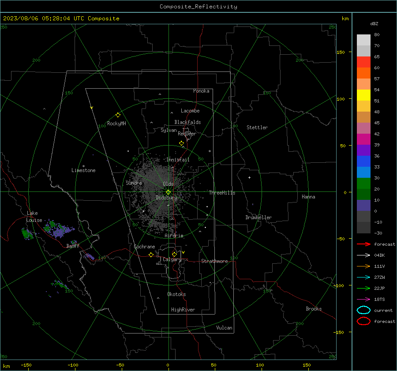Screen dimensions: 397x371
Task: Select the green 22JP arrow legend entry
Action: click(363, 288)
